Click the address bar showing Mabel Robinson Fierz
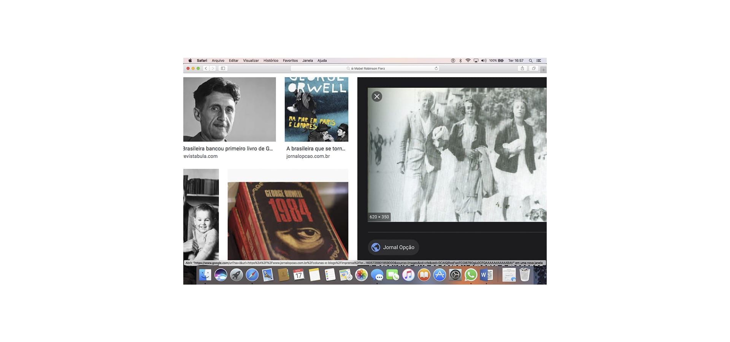This screenshot has width=730, height=342. pyautogui.click(x=365, y=68)
